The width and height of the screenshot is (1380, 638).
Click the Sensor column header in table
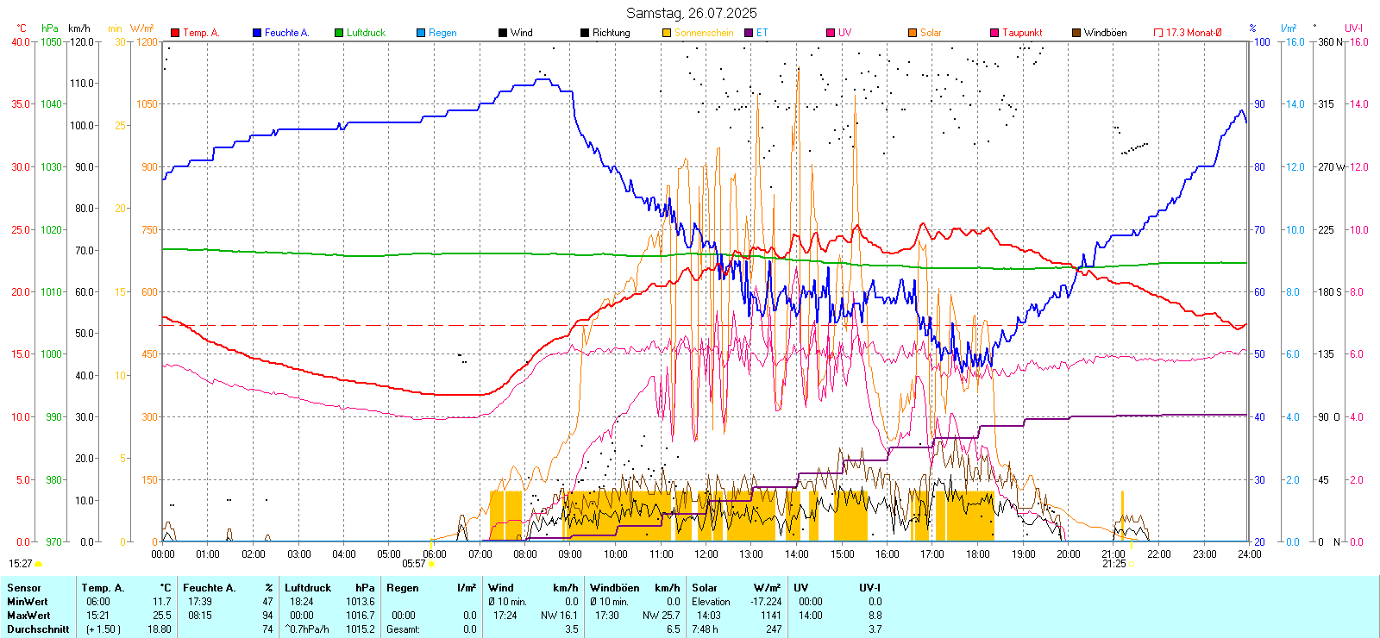pyautogui.click(x=24, y=588)
